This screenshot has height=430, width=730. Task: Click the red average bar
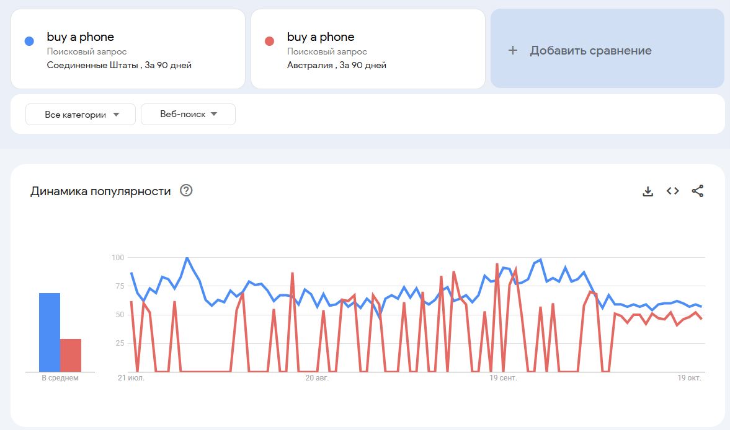[x=71, y=355]
